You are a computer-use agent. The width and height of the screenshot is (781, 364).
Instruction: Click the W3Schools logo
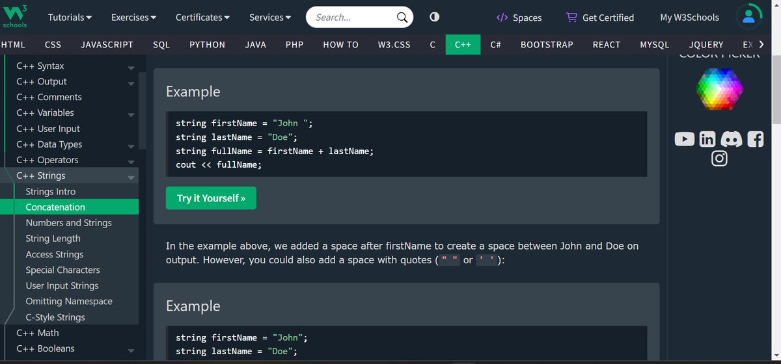tap(15, 16)
